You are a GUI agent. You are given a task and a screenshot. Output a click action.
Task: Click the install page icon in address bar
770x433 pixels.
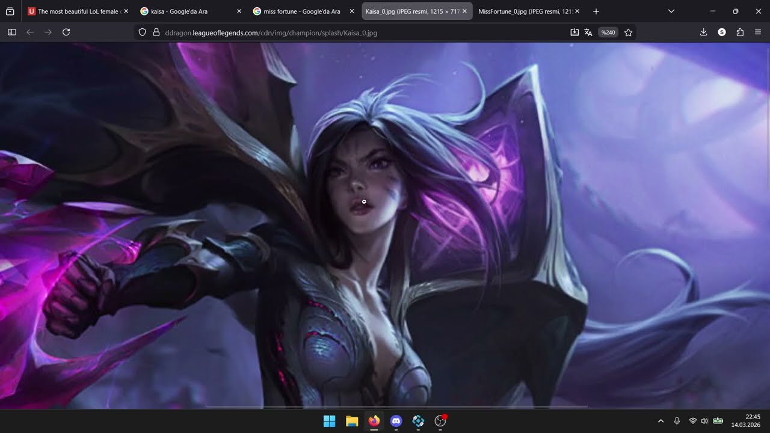coord(574,32)
